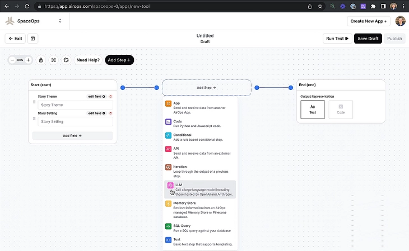Select the API step option

[200, 153]
